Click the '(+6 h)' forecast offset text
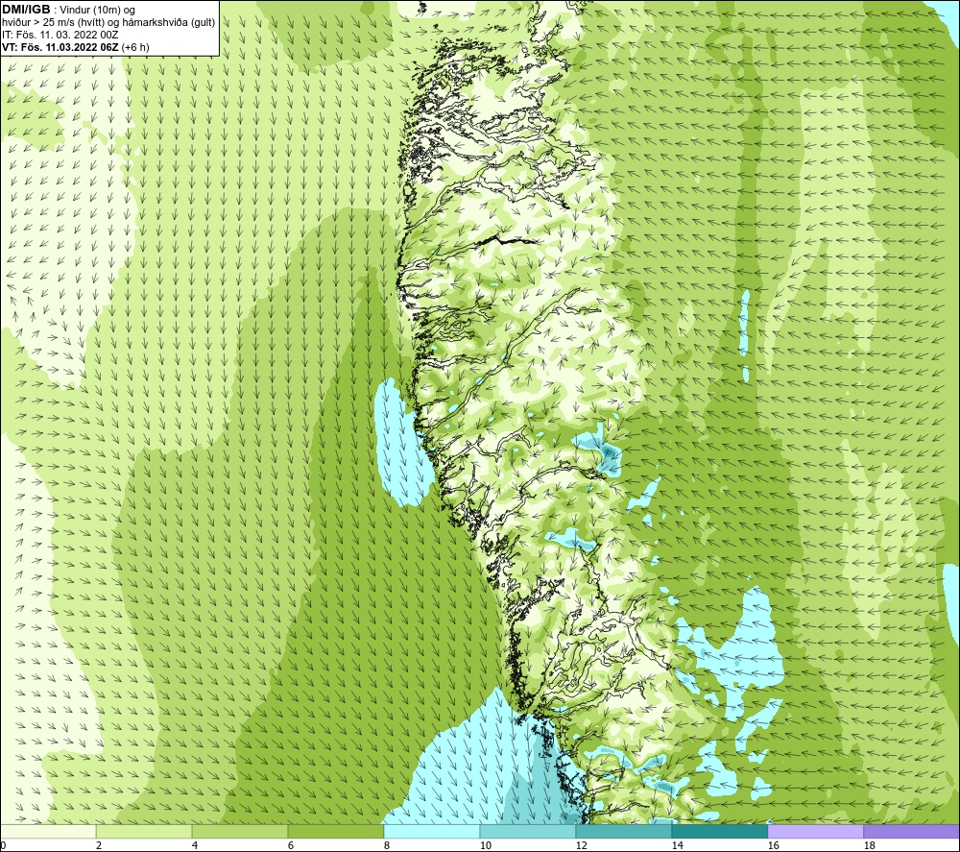Image resolution: width=960 pixels, height=852 pixels. [135, 47]
